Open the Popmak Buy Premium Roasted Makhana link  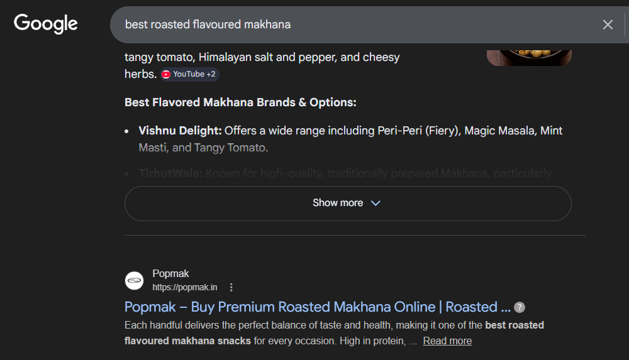(317, 307)
